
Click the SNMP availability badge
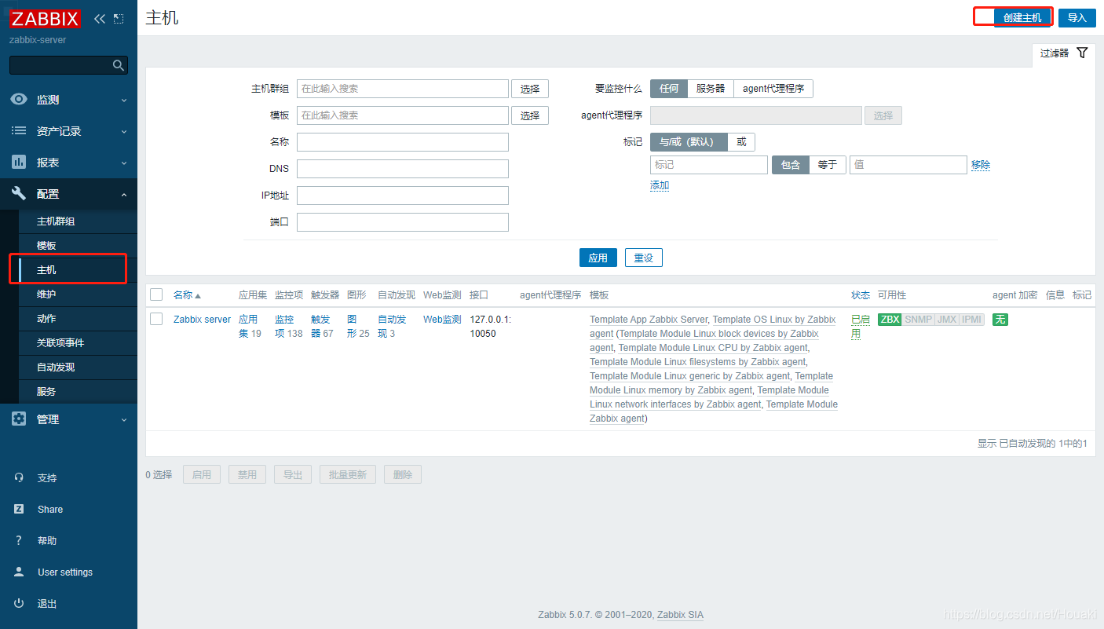[x=918, y=320]
